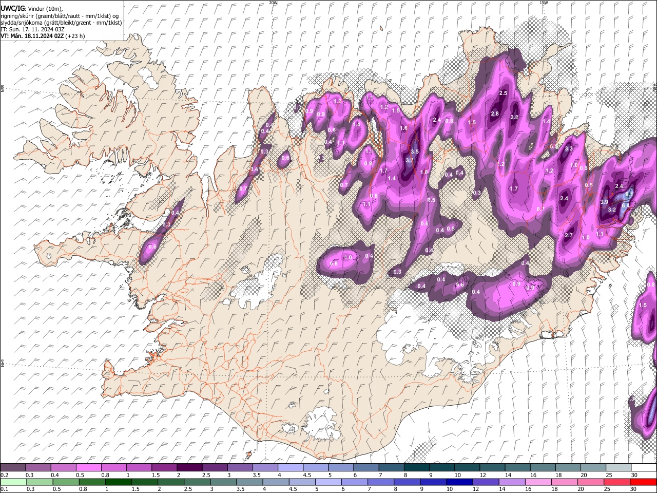
Task: Click the 1.8 snowfall value on the map
Action: point(424,173)
